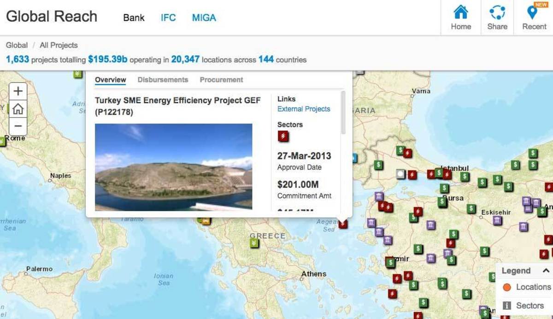Zoom out on the map
The width and height of the screenshot is (553, 319).
(18, 126)
